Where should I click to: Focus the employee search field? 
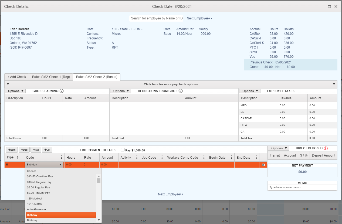tap(156, 18)
